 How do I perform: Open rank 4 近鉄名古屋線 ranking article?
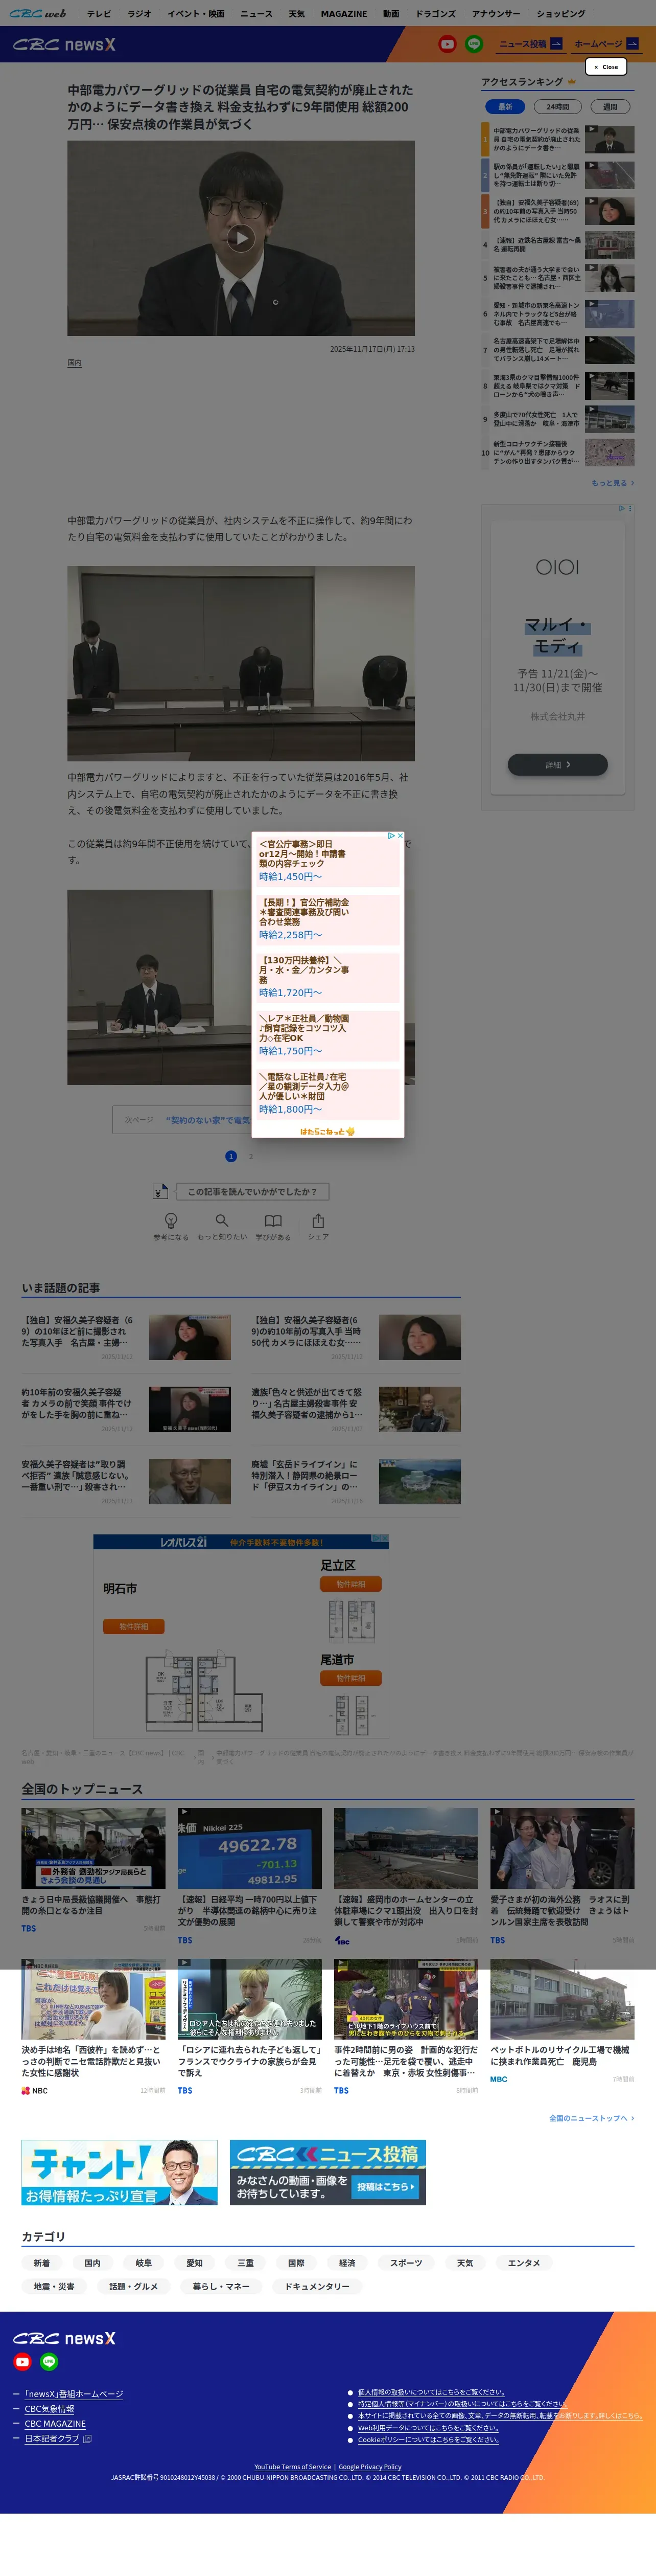click(558, 245)
